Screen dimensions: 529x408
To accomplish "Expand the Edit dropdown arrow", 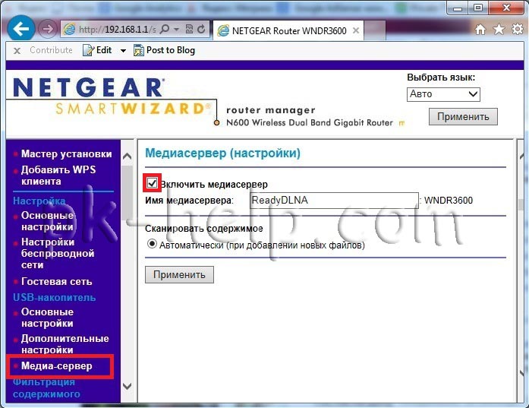I will coord(123,51).
